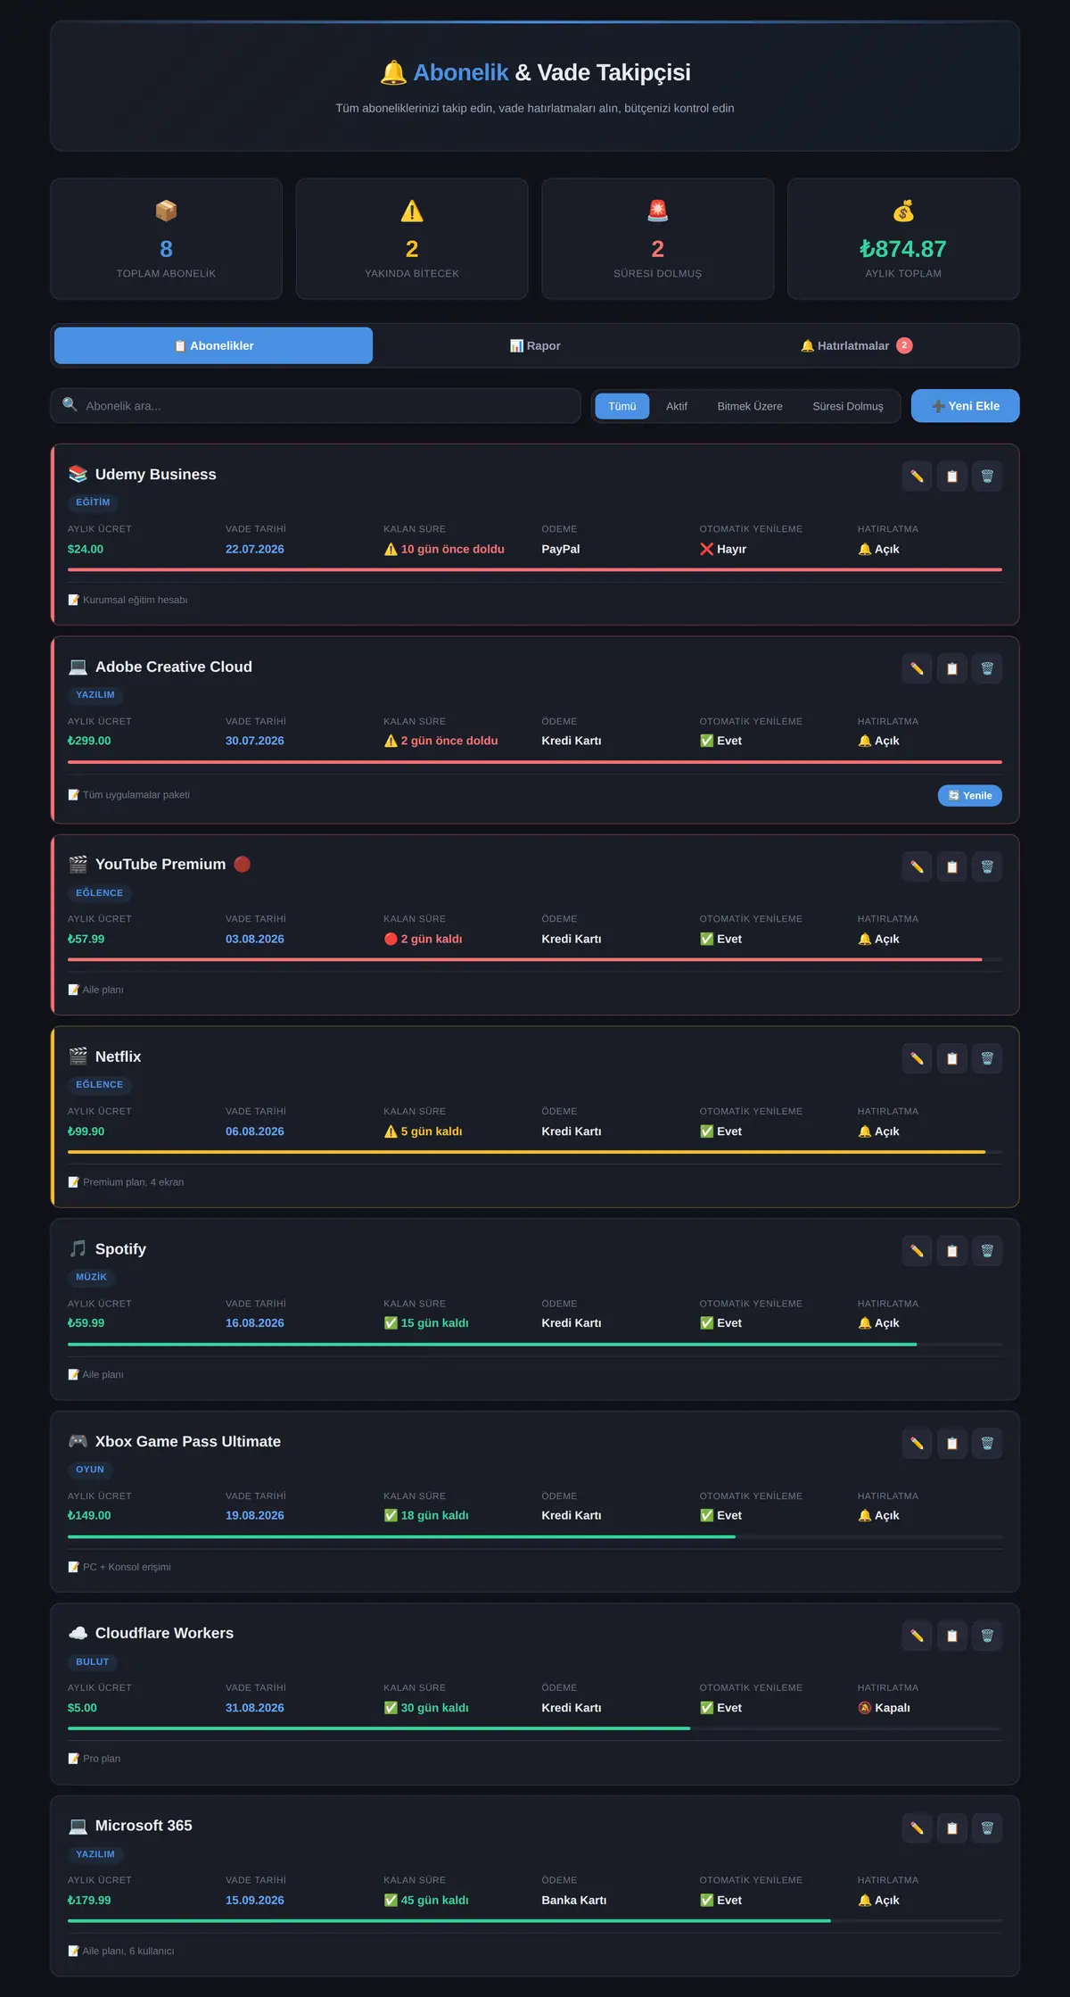Remove the Microsoft 365 subscription
1070x1997 pixels.
coord(987,1828)
